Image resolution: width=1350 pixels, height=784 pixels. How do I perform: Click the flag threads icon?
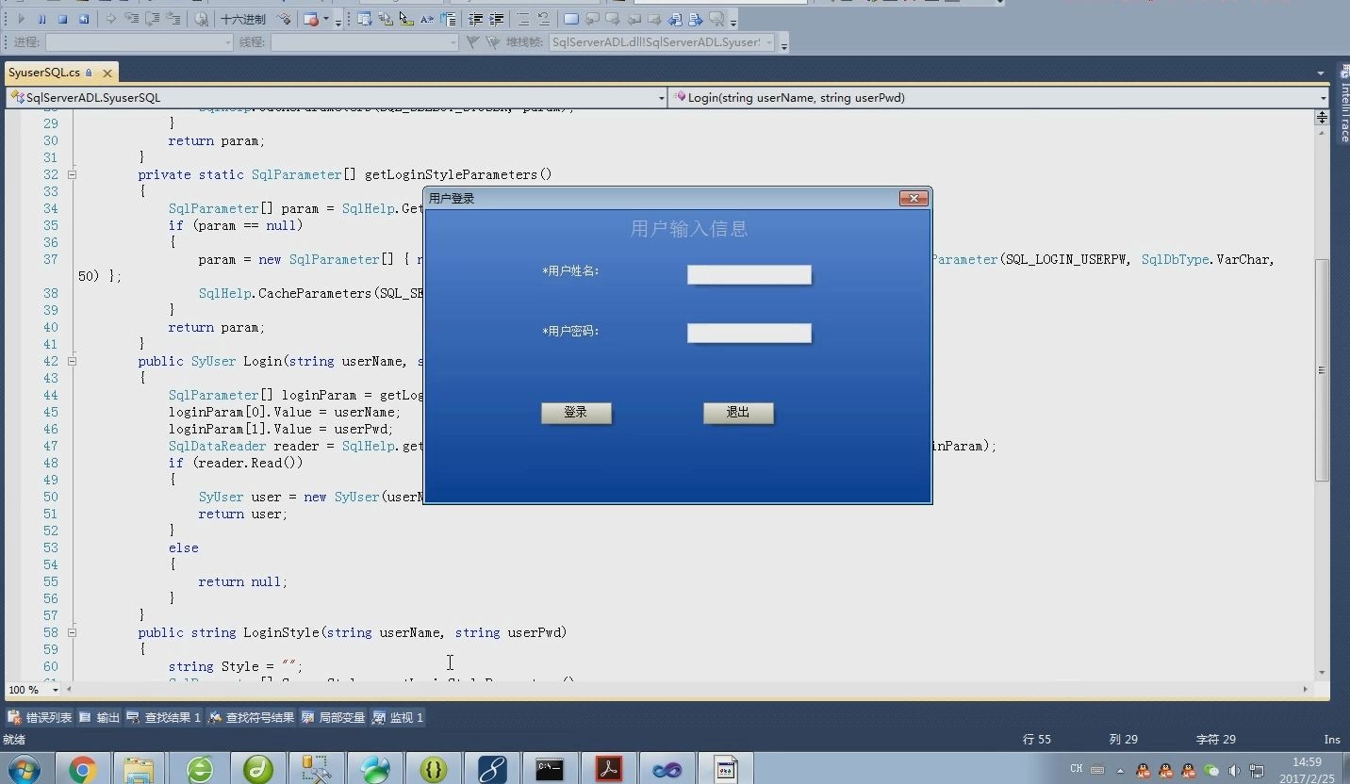tap(473, 42)
